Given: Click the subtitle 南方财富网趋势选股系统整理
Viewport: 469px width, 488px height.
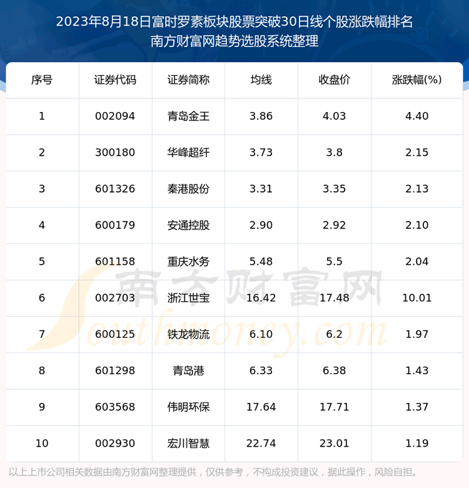Looking at the screenshot, I should pos(234,41).
